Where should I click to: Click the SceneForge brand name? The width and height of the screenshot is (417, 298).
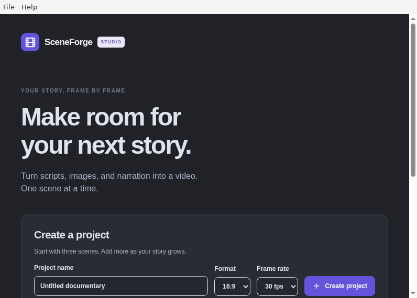click(x=68, y=42)
